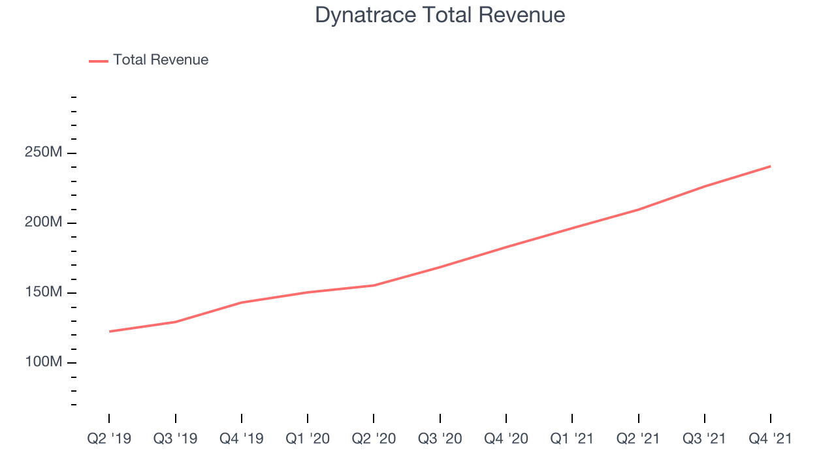Click the Q2 '19 axis label

click(109, 439)
